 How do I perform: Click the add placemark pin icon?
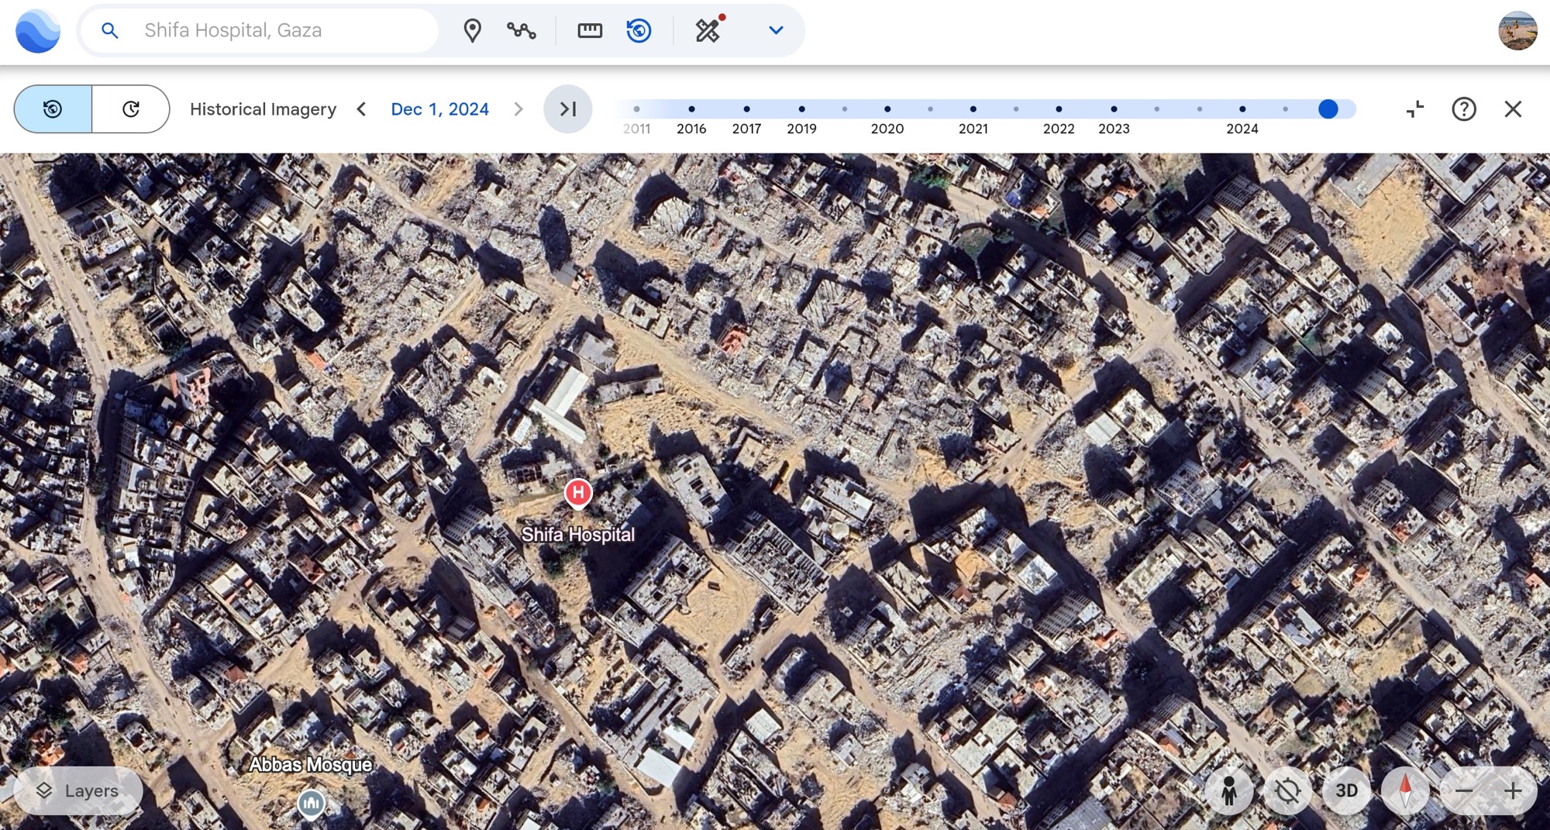(x=472, y=30)
